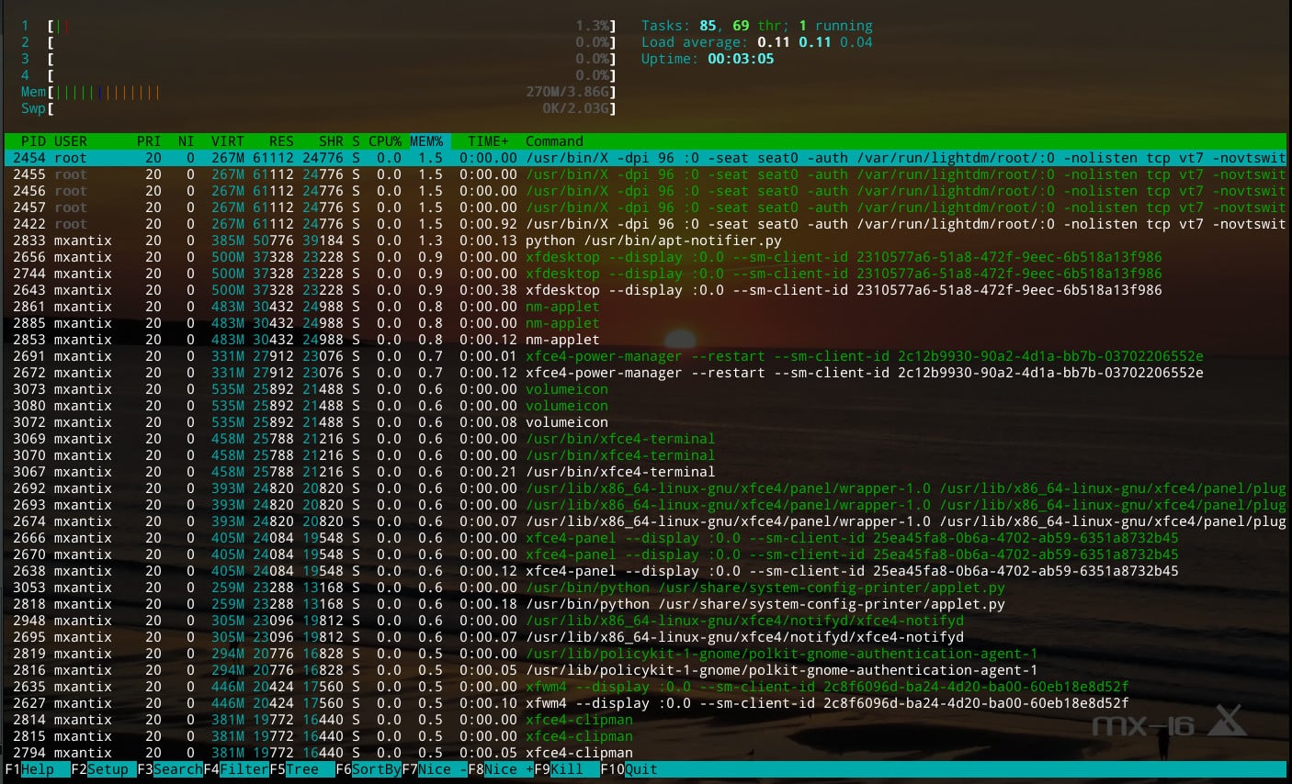Image resolution: width=1292 pixels, height=784 pixels.
Task: Start a Search with the F3 label
Action: 169,769
